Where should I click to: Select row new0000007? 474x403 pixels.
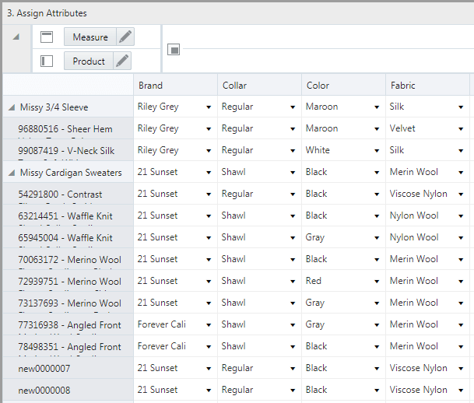tap(68, 368)
